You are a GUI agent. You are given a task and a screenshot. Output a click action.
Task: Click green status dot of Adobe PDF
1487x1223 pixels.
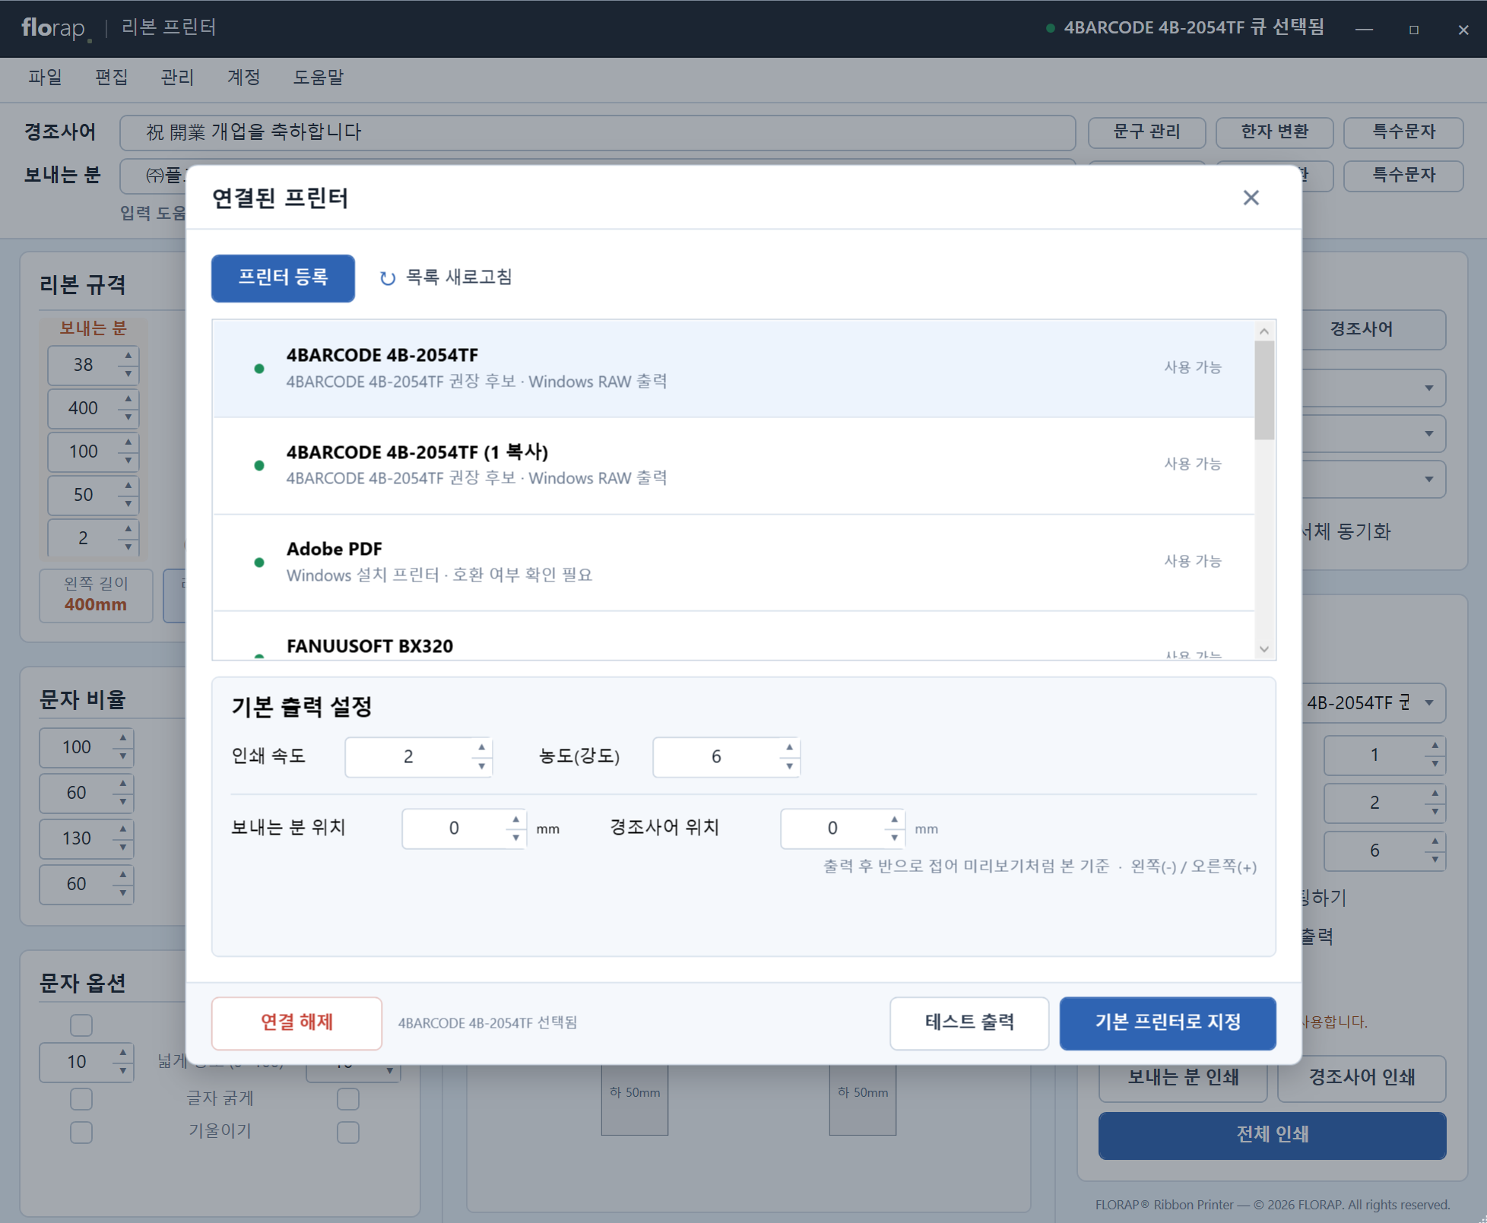[x=259, y=562]
